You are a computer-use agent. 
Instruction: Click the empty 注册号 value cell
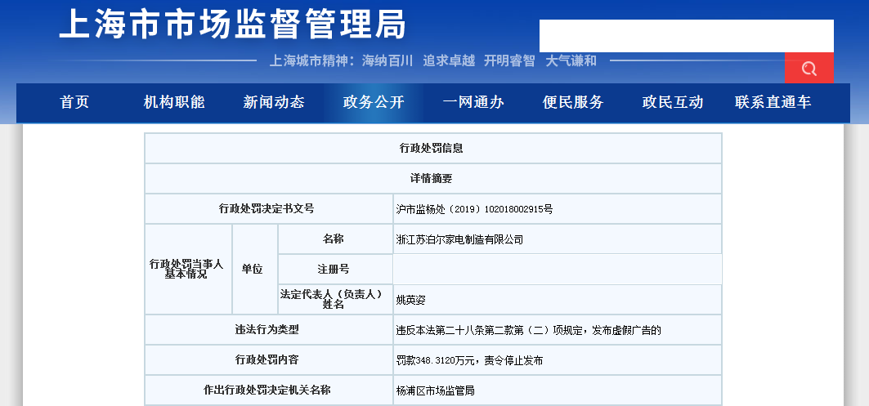coord(558,270)
